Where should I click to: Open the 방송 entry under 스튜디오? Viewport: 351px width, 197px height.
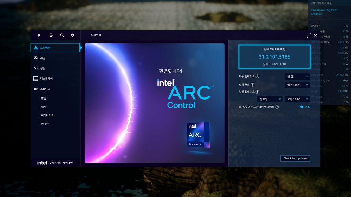click(44, 98)
